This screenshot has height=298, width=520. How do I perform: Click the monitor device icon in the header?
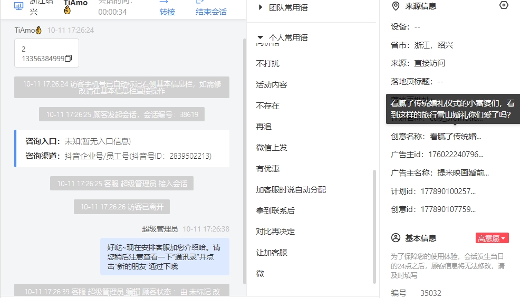[18, 6]
